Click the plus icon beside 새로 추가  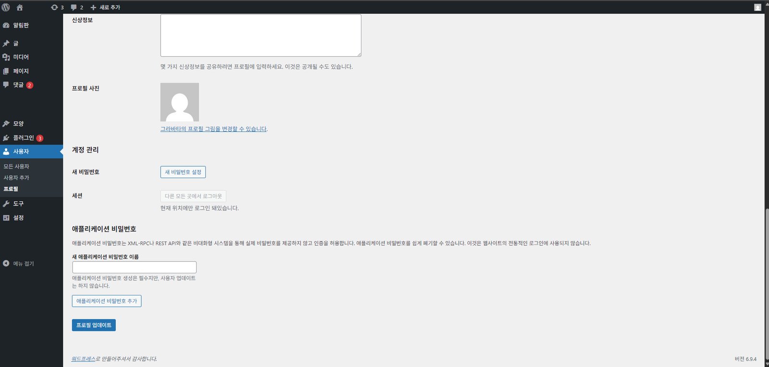(93, 7)
